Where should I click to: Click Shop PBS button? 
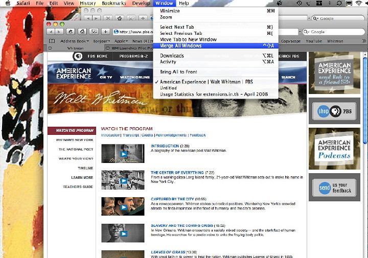[334, 111]
